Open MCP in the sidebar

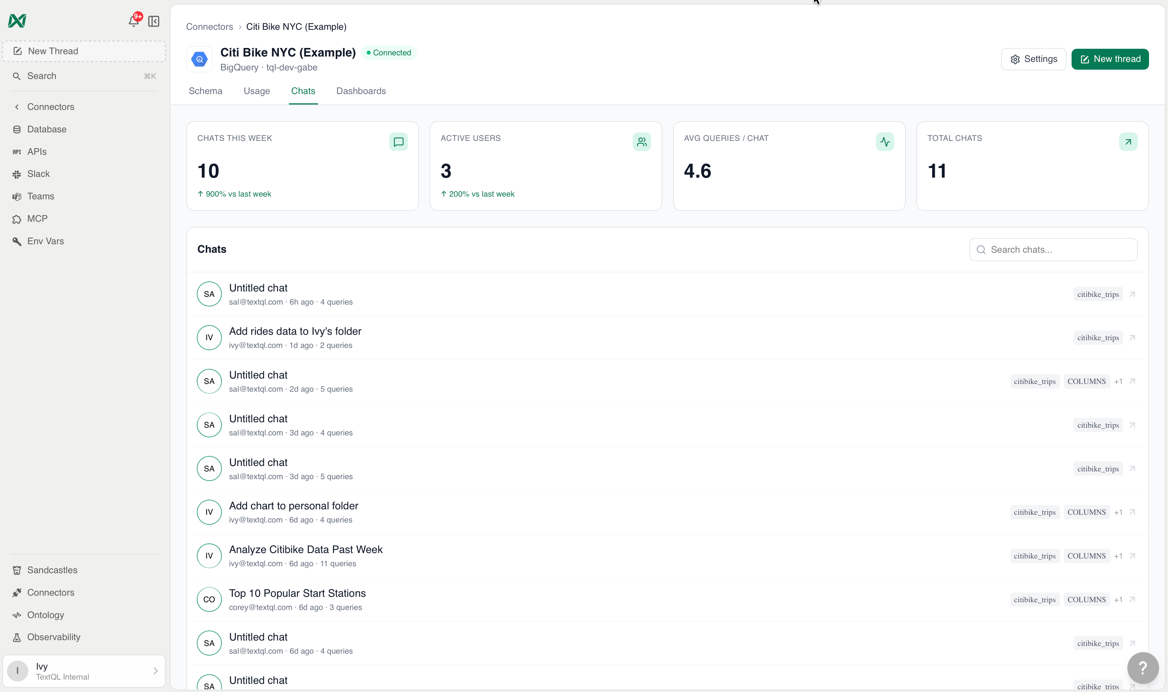point(84,219)
